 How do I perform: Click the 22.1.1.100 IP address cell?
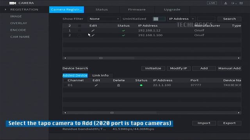point(162,85)
